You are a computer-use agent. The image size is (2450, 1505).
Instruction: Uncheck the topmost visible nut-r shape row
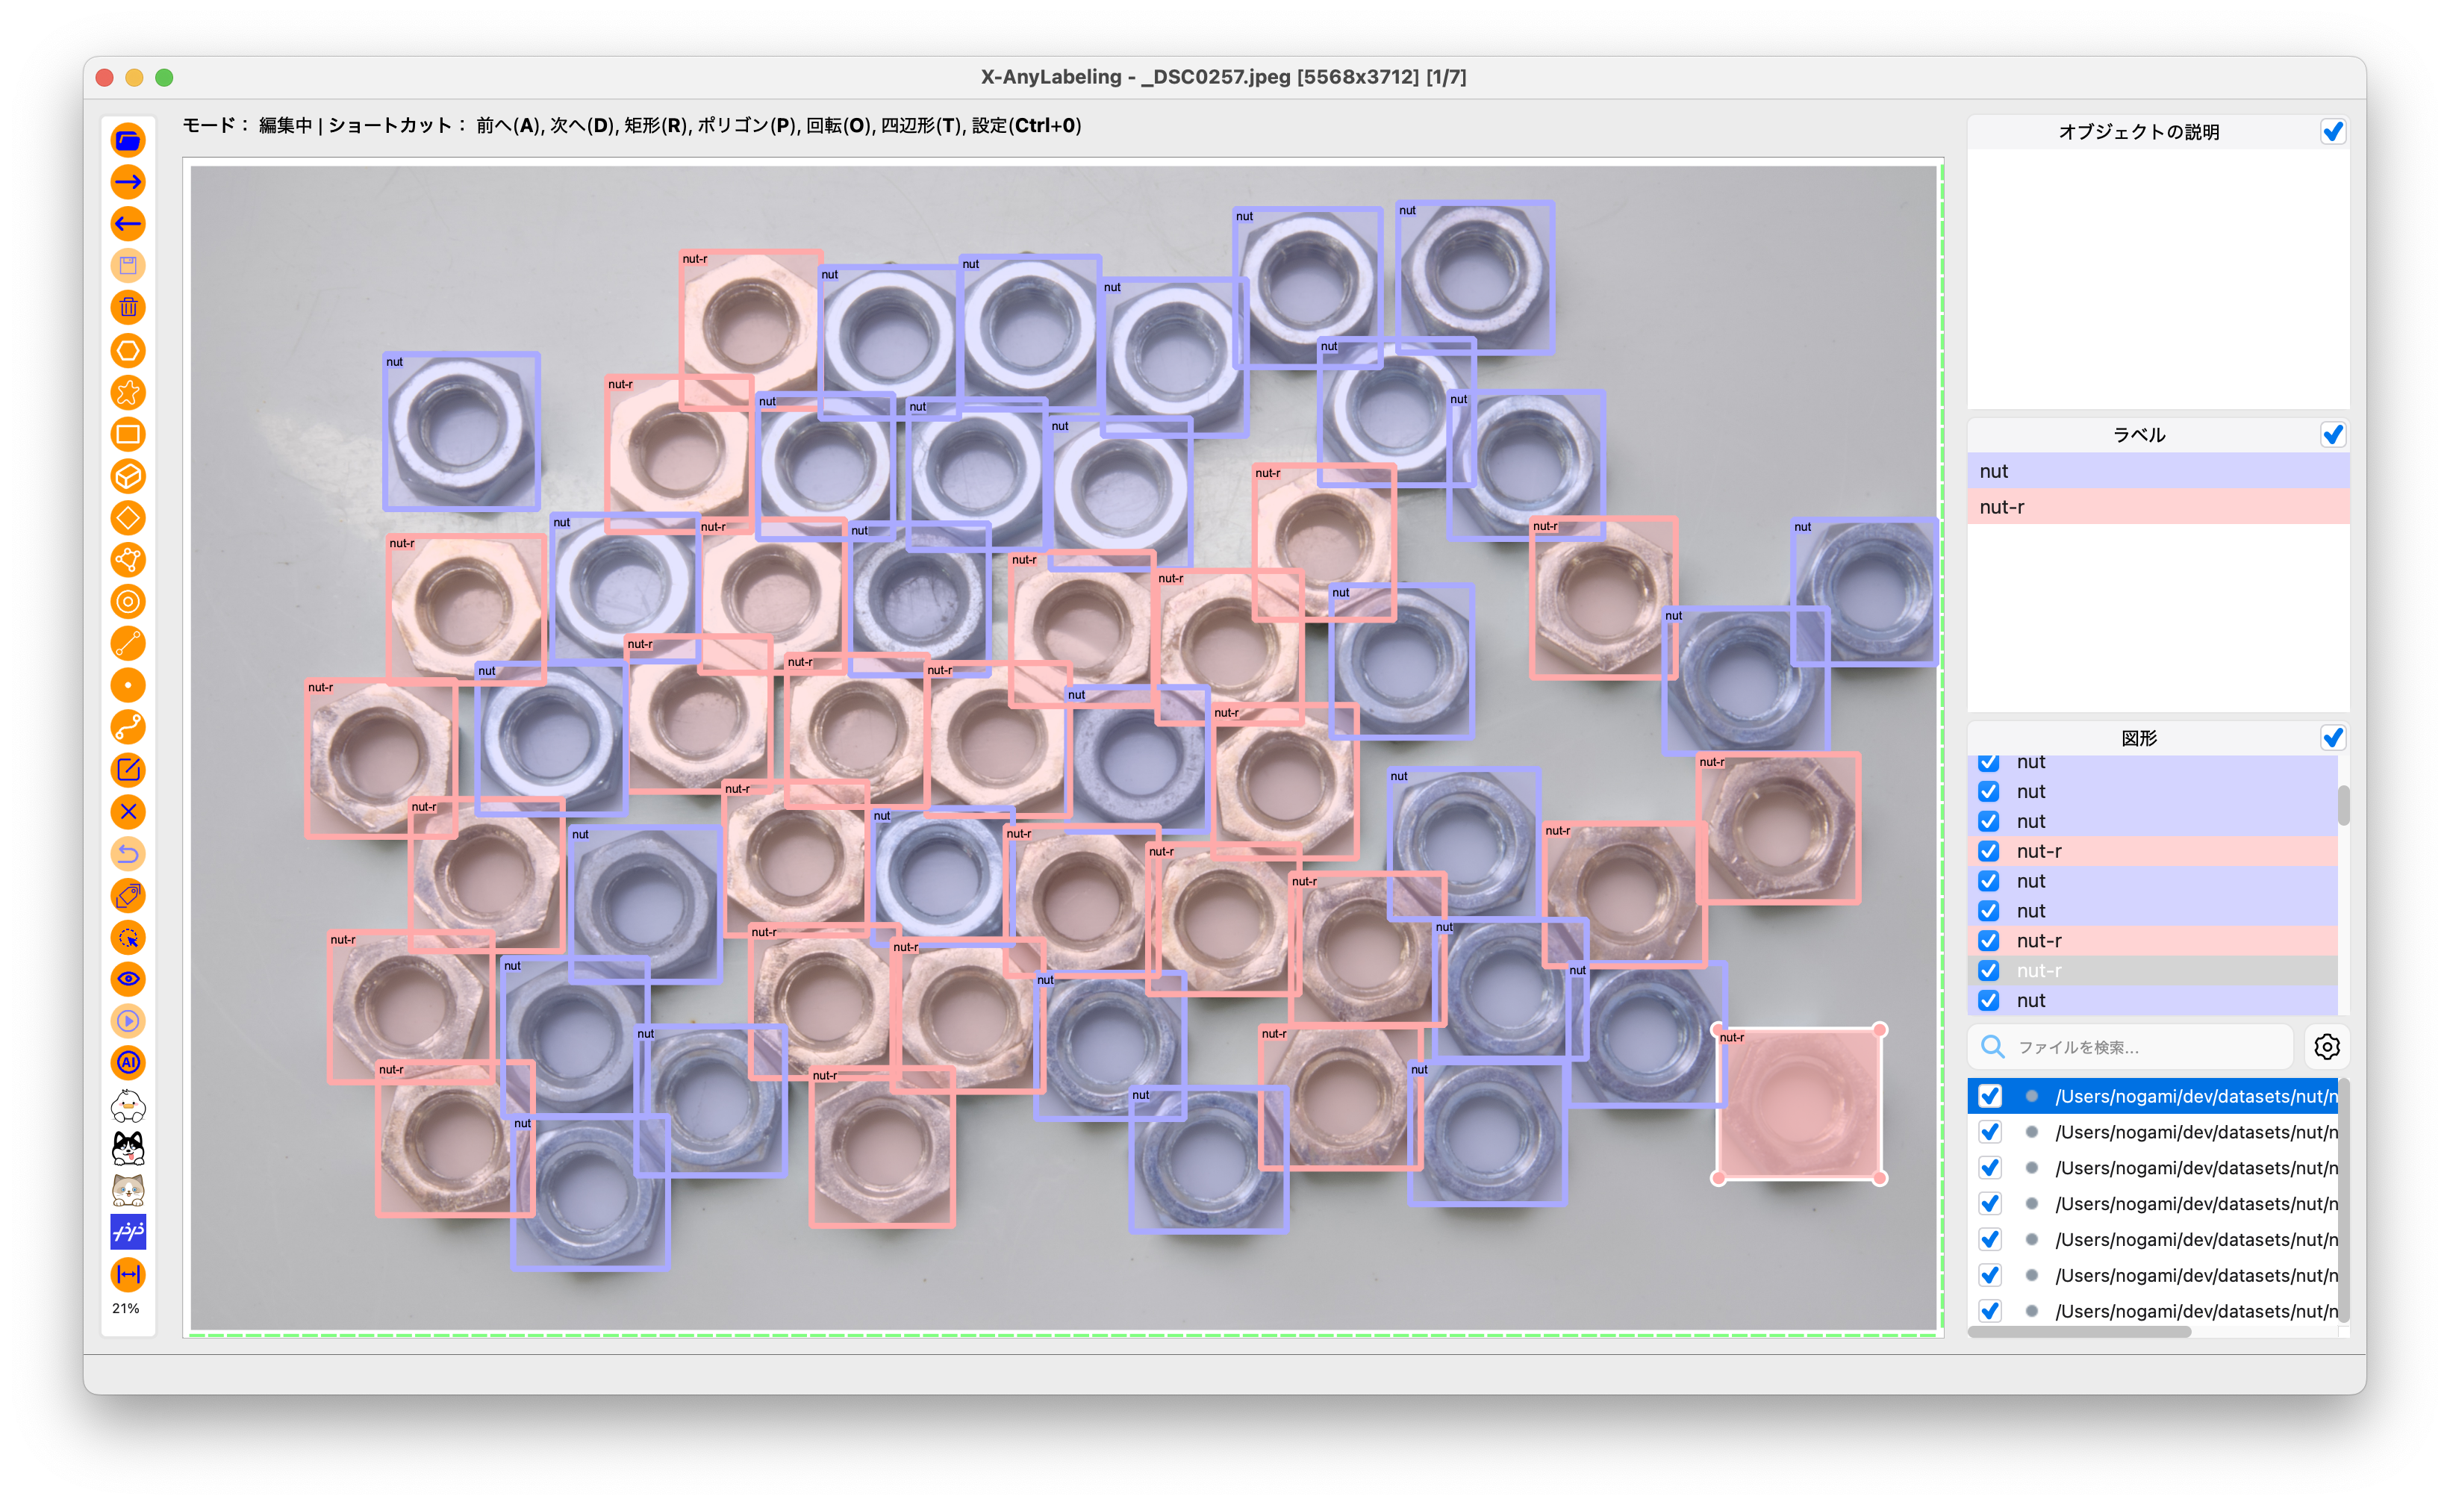click(x=1988, y=851)
